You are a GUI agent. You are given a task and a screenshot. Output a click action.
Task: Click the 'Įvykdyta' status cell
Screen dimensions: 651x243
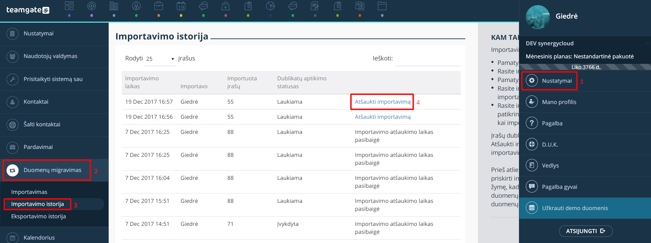(x=288, y=224)
